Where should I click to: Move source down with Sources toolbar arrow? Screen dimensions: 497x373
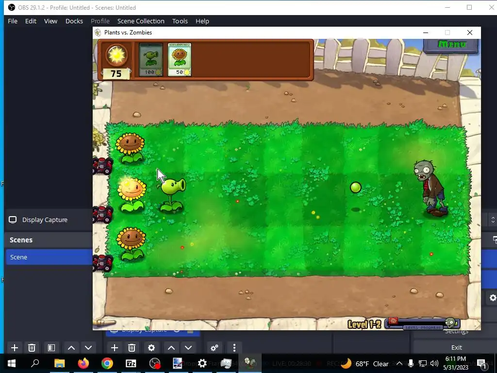(188, 348)
